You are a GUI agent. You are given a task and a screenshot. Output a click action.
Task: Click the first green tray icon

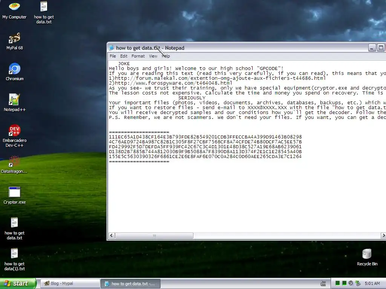tap(337, 283)
